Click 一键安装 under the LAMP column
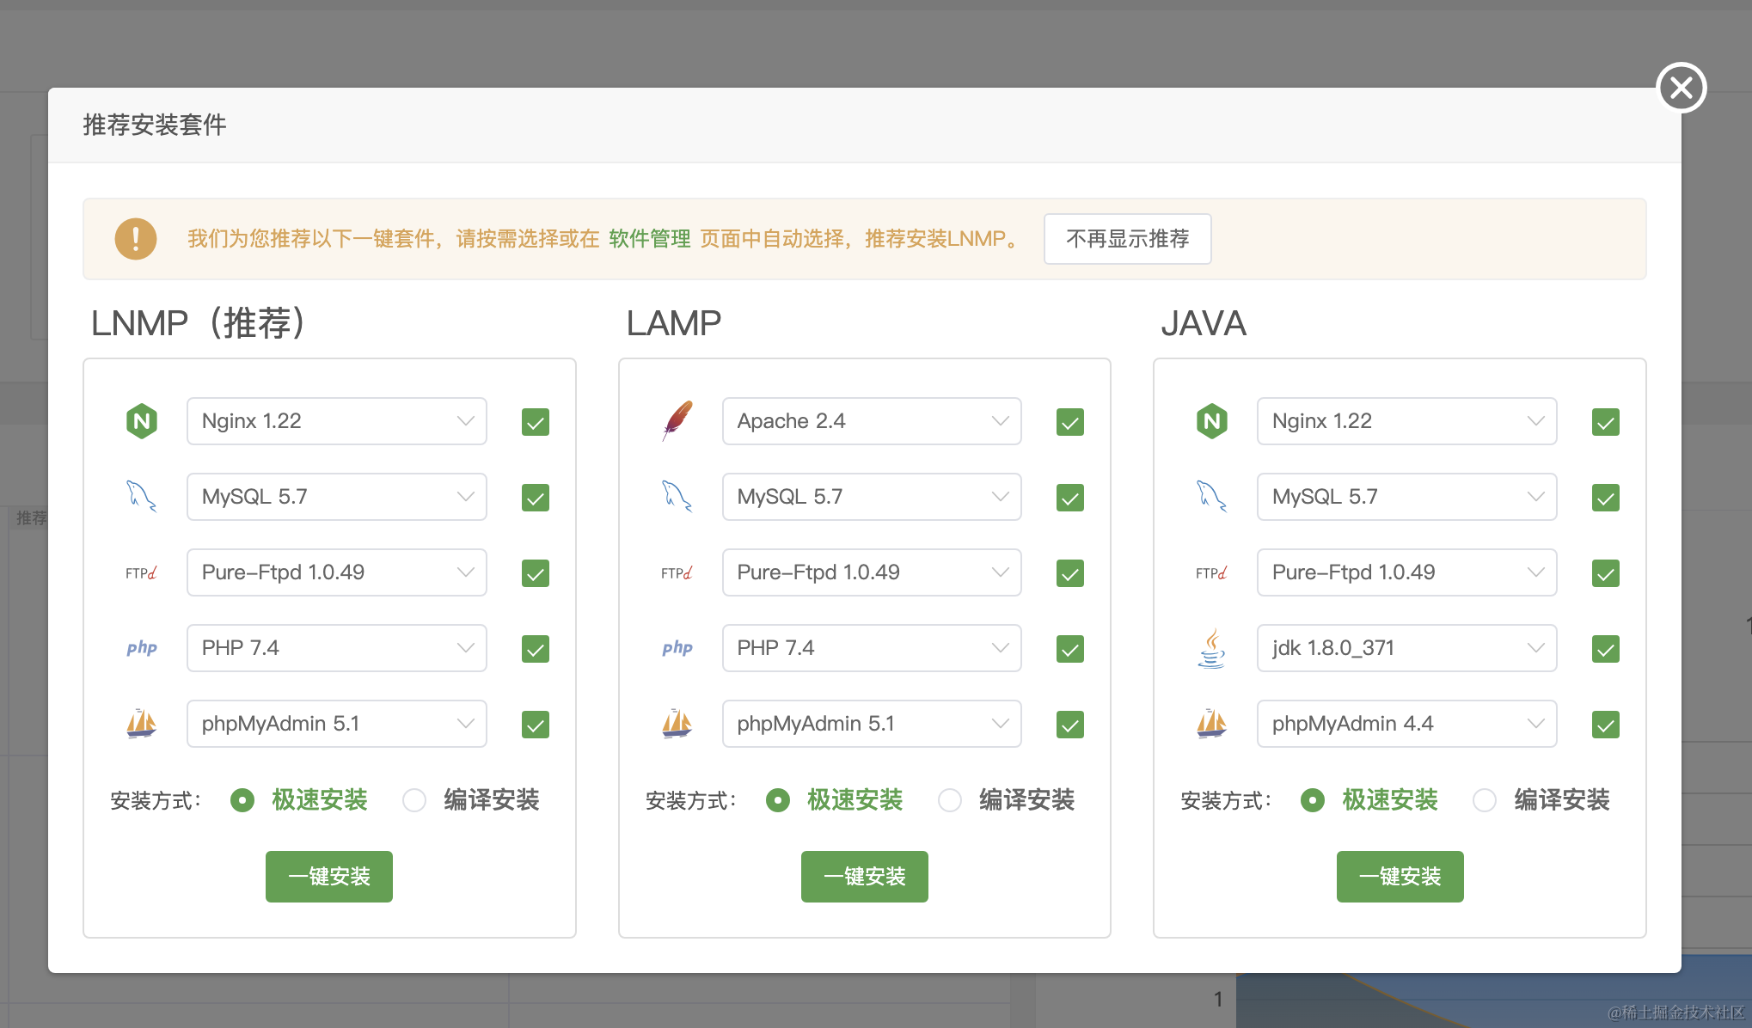The width and height of the screenshot is (1752, 1028). tap(864, 876)
